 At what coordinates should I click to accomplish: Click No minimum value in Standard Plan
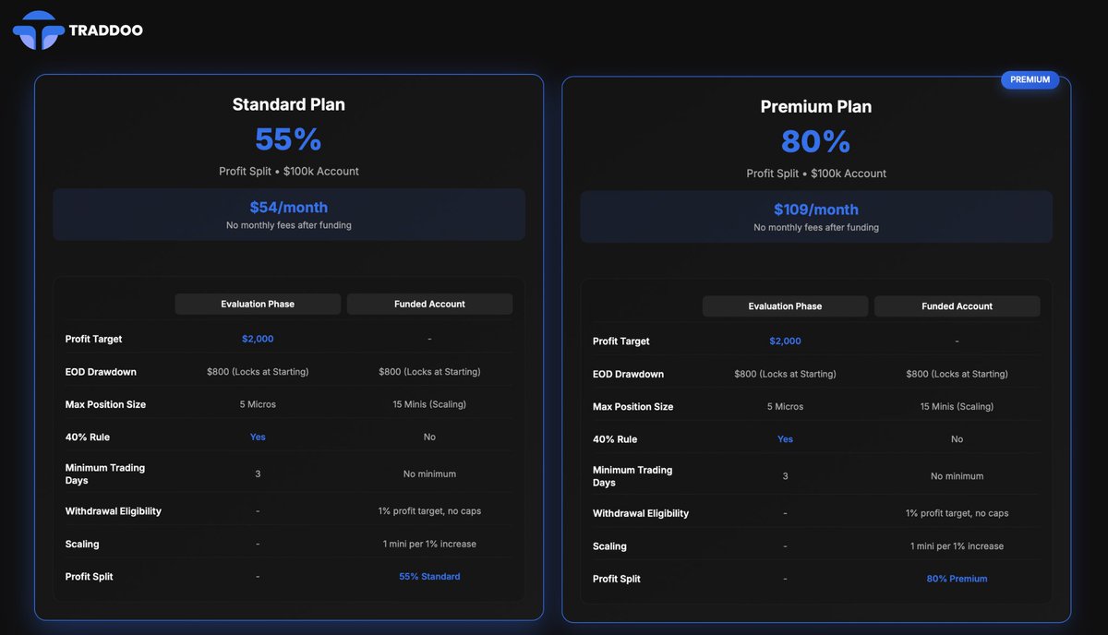[429, 473]
